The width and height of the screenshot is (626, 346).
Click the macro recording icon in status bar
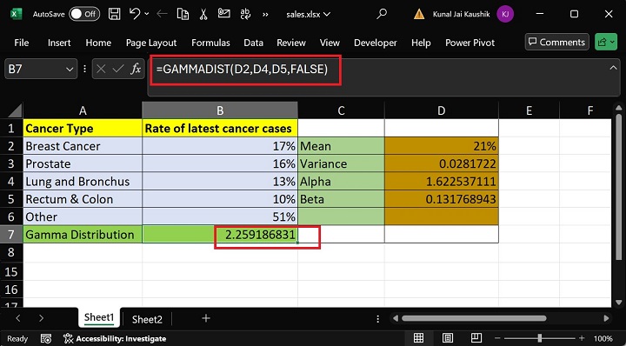click(x=46, y=338)
